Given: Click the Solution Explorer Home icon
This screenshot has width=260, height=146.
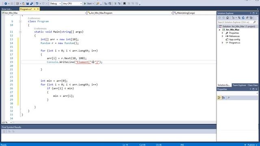Looking at the screenshot, I should 227,18.
